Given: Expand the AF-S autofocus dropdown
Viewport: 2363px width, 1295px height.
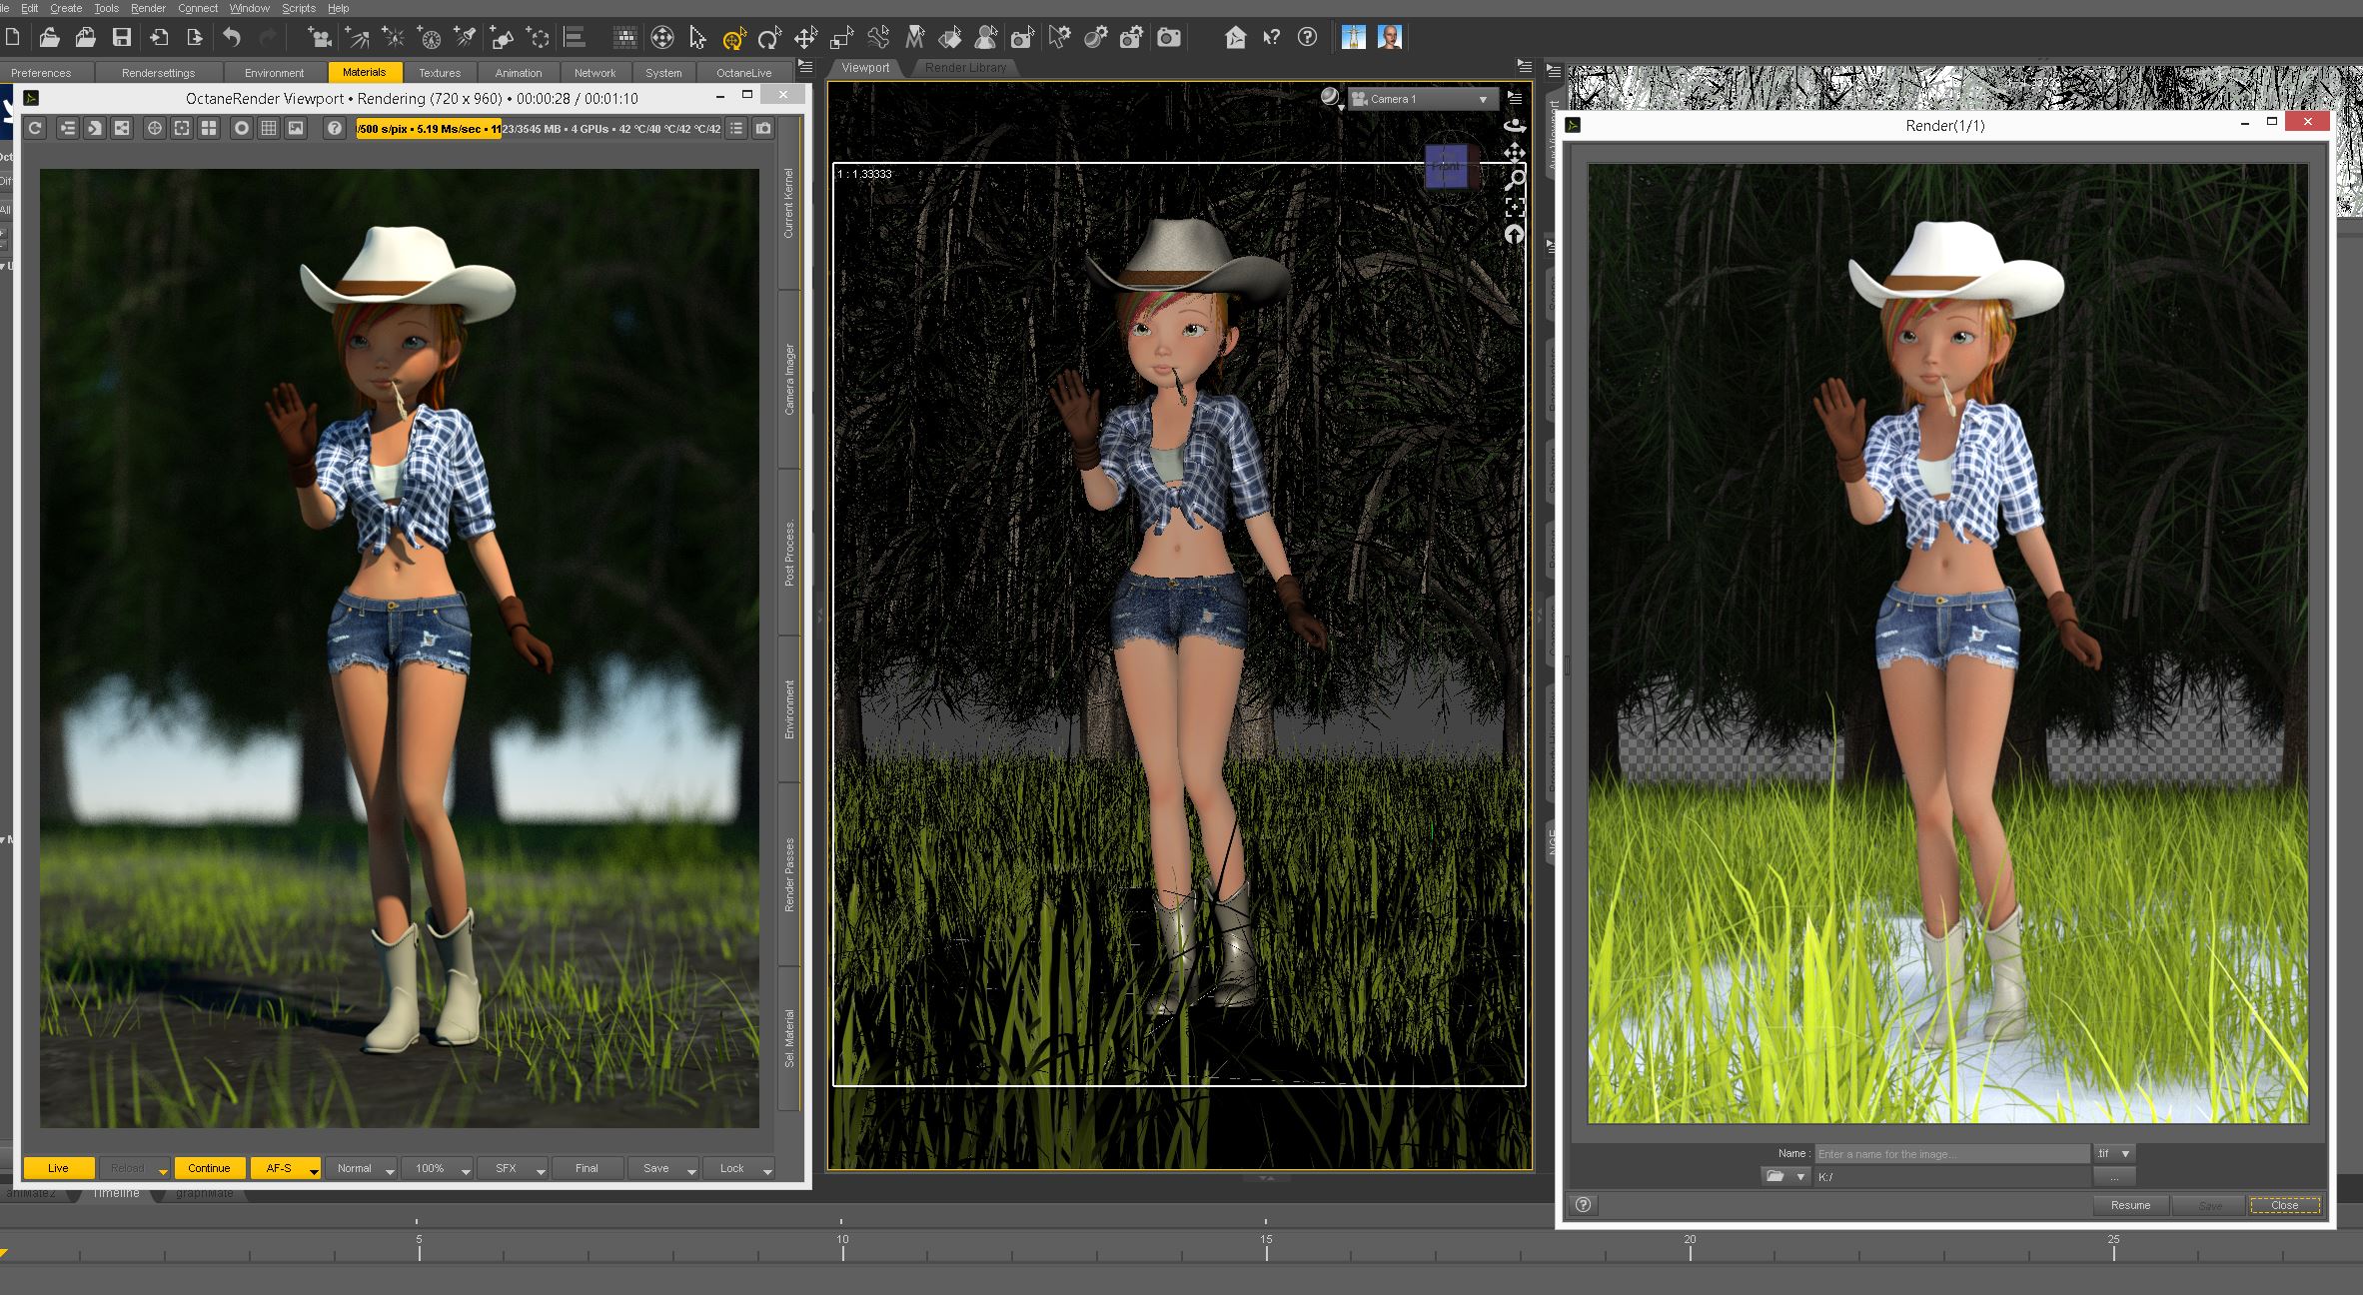Looking at the screenshot, I should click(314, 1170).
